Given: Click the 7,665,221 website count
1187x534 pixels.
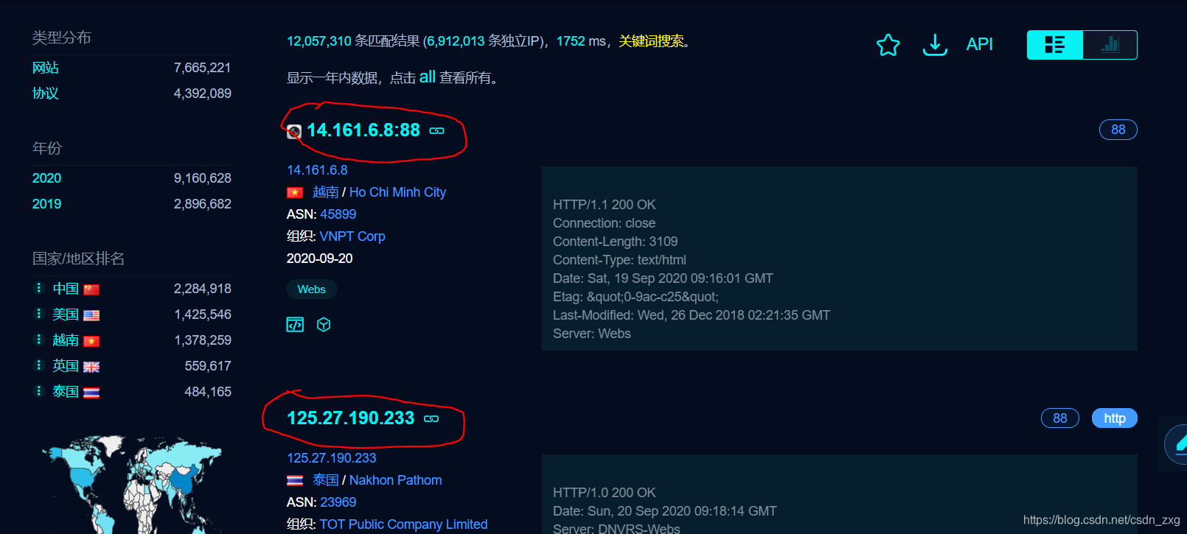Looking at the screenshot, I should point(203,68).
